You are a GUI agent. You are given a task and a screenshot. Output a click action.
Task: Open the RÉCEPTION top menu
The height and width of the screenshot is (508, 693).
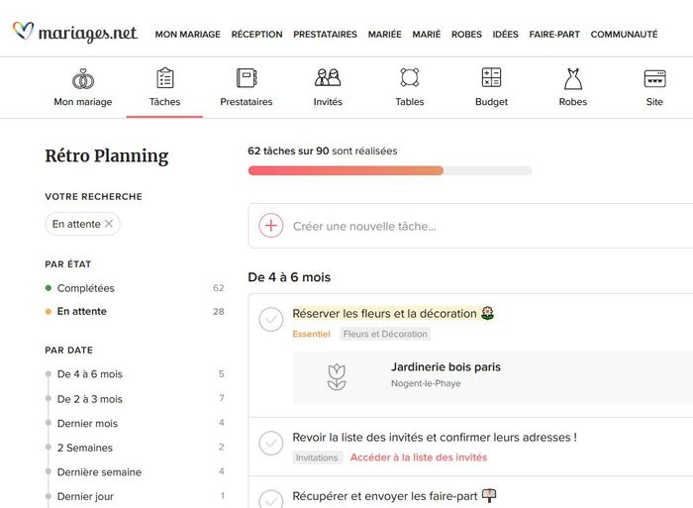(x=256, y=35)
